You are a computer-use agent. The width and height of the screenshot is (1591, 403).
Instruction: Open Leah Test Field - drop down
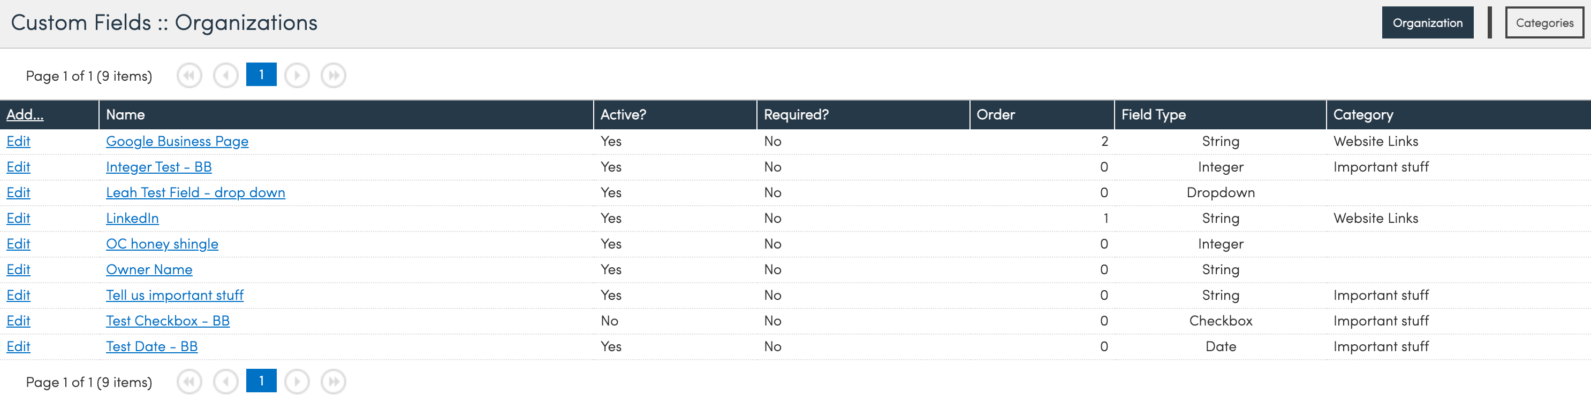click(195, 192)
